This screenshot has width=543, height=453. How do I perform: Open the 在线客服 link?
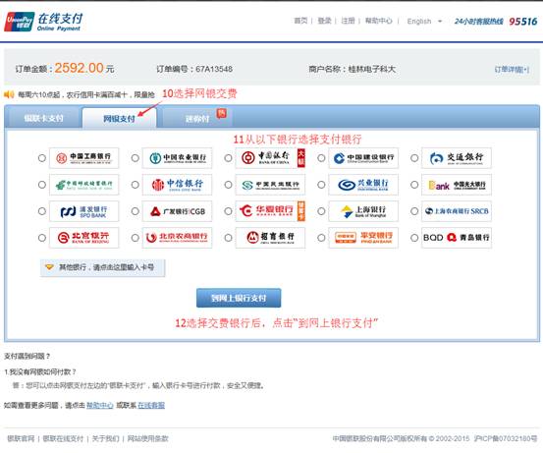151,405
